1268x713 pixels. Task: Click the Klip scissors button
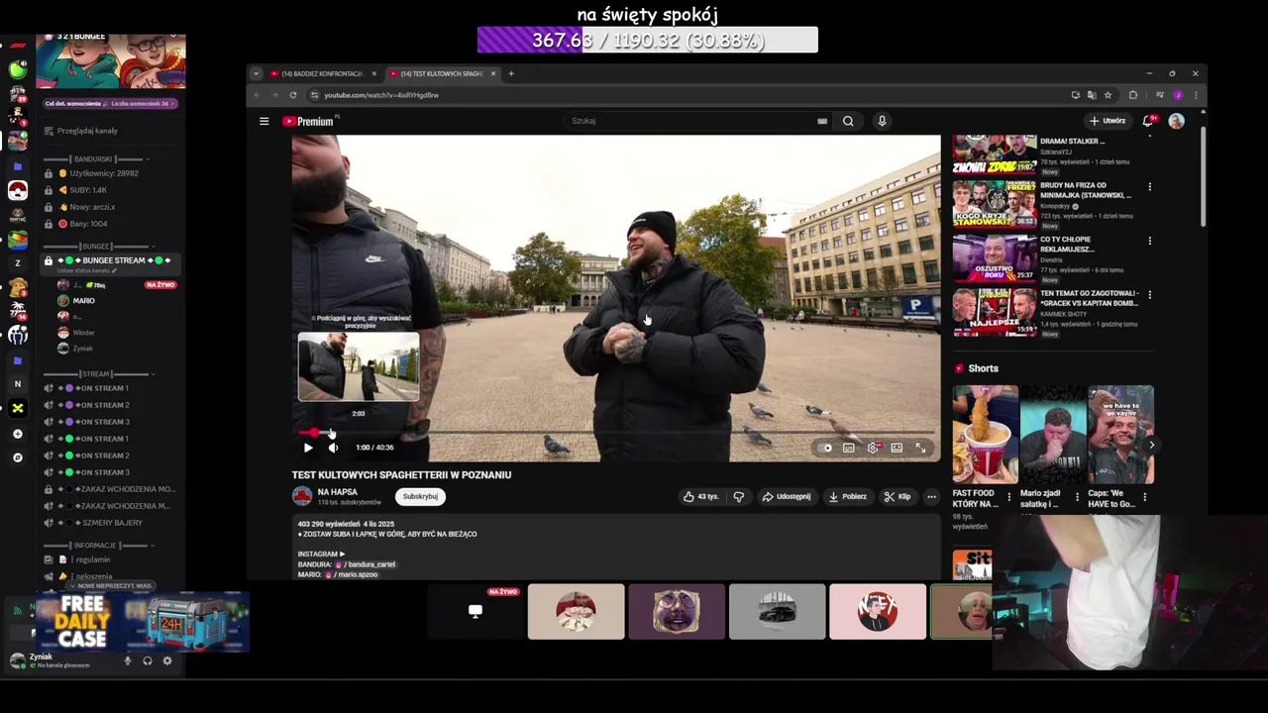[x=898, y=496]
